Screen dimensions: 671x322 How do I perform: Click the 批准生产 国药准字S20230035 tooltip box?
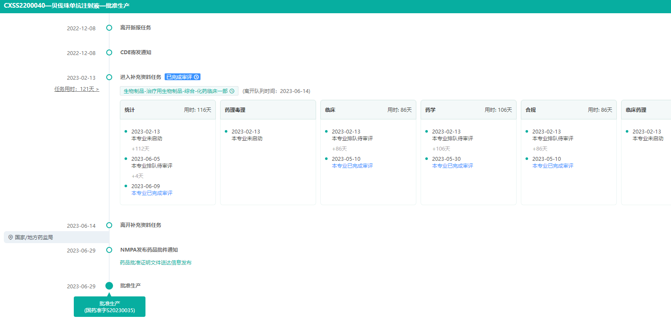(x=110, y=307)
